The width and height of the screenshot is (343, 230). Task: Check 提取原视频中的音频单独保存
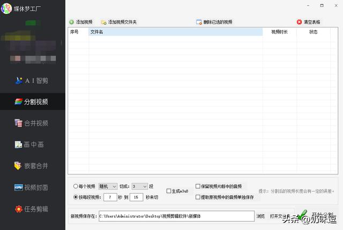(198, 197)
